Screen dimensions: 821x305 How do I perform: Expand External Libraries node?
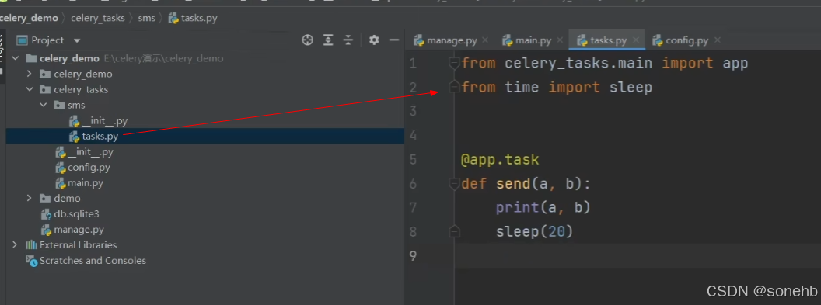pyautogui.click(x=15, y=245)
